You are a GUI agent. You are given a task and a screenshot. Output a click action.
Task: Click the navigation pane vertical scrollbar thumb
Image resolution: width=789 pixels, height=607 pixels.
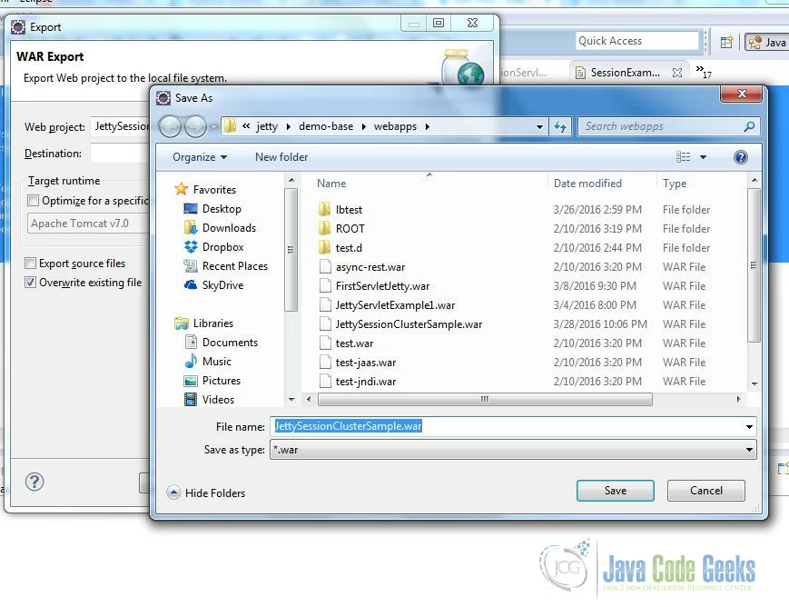(x=291, y=250)
